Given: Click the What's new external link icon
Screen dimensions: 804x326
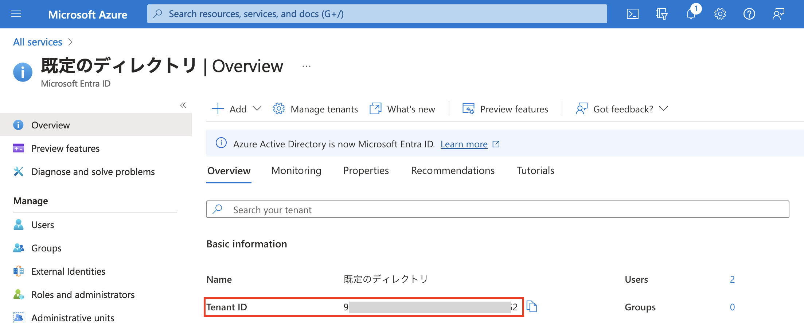Looking at the screenshot, I should coord(375,109).
